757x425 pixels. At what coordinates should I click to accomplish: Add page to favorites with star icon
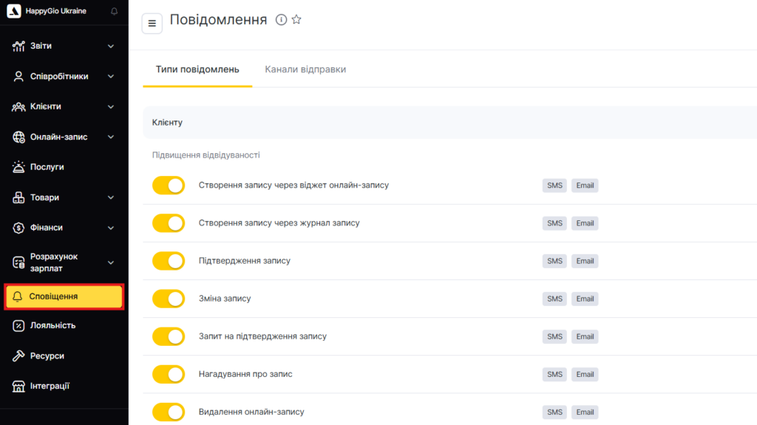[x=296, y=20]
